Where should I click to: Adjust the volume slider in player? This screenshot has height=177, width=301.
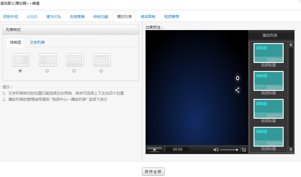229,150
